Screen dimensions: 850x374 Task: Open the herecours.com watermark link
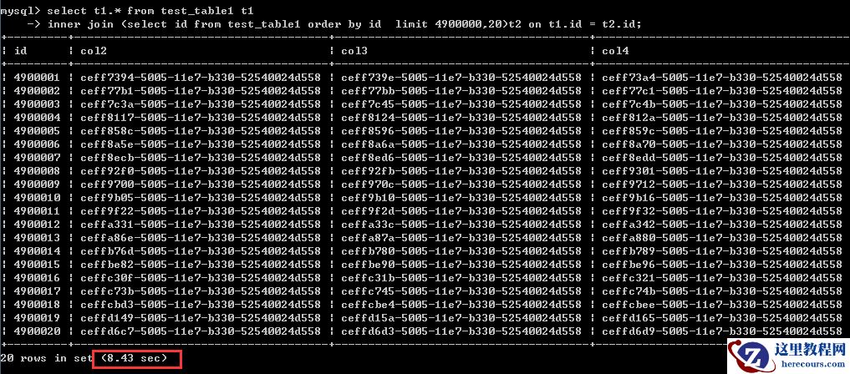(x=811, y=364)
